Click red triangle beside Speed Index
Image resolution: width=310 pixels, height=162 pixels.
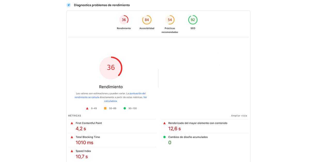[72, 151]
